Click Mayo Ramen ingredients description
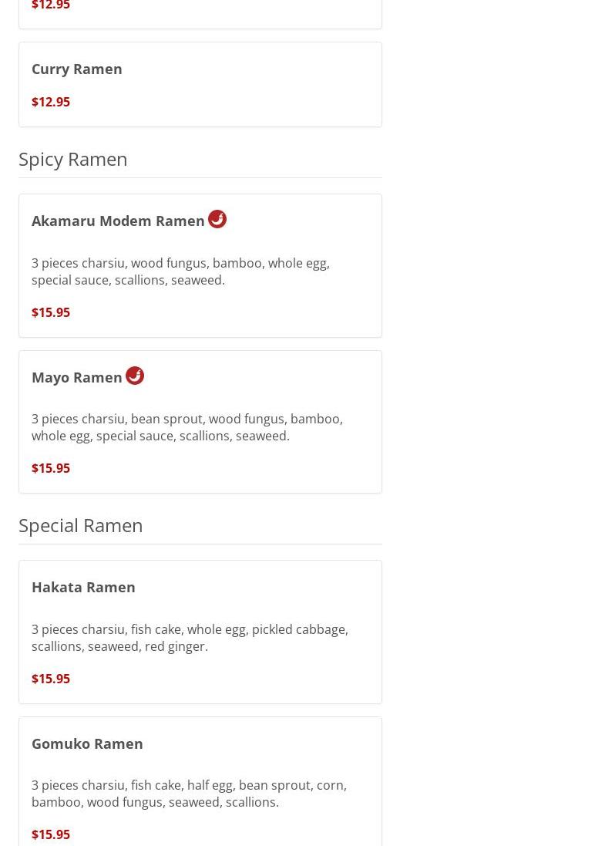The height and width of the screenshot is (846, 605). tap(187, 427)
